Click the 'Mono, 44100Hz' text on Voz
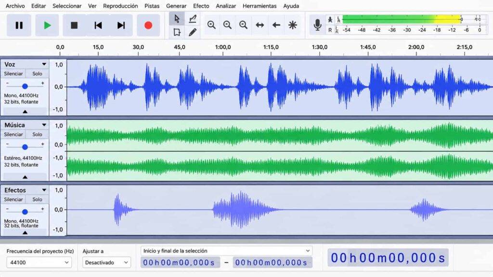Image resolution: width=493 pixels, height=277 pixels. click(x=21, y=96)
